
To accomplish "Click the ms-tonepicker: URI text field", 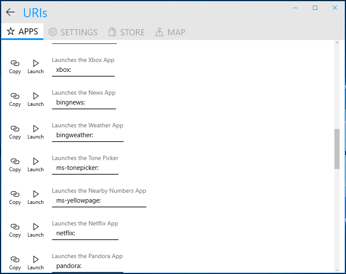I will pos(85,168).
